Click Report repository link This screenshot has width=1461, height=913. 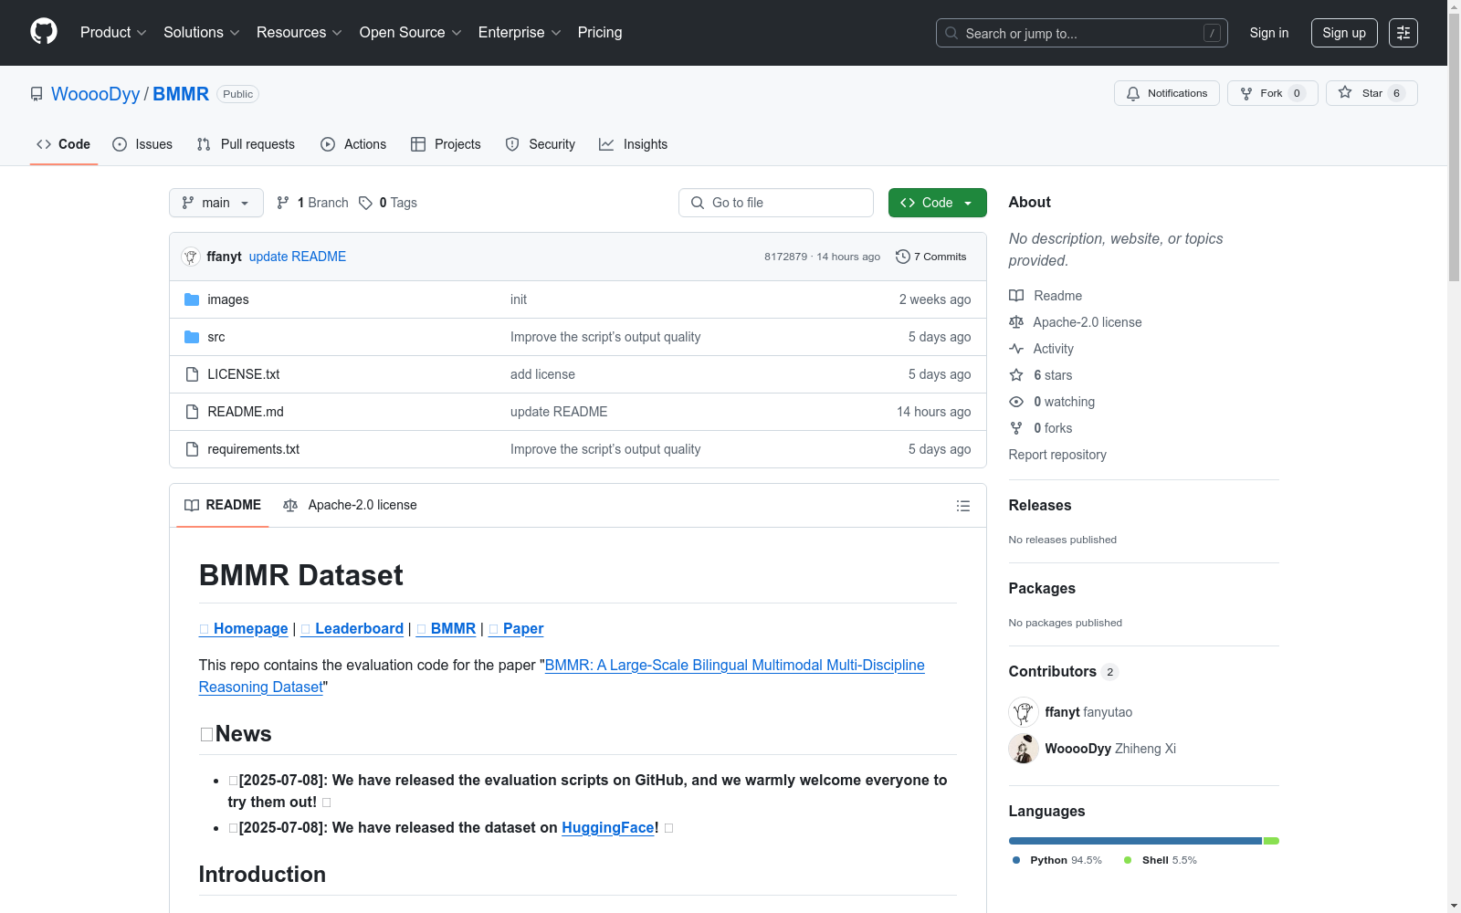[x=1057, y=455]
